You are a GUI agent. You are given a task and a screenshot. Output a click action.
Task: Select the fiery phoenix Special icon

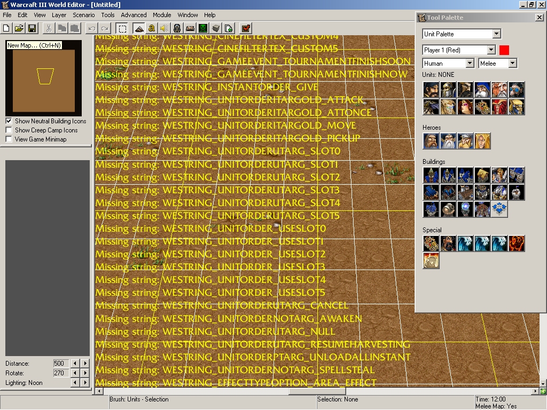[517, 243]
